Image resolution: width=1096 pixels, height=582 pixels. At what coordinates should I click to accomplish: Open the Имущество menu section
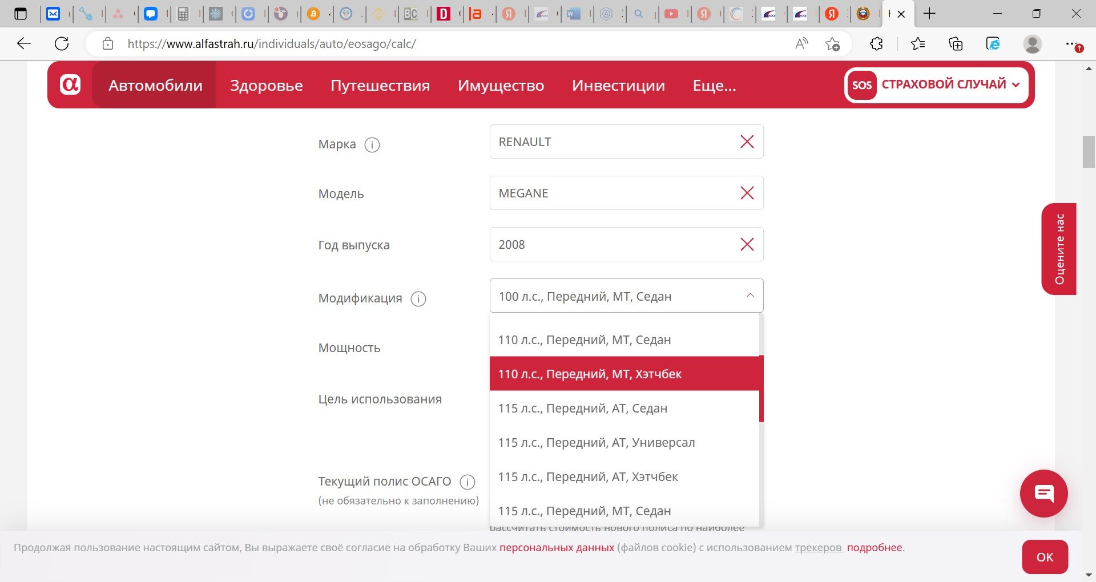click(x=501, y=85)
